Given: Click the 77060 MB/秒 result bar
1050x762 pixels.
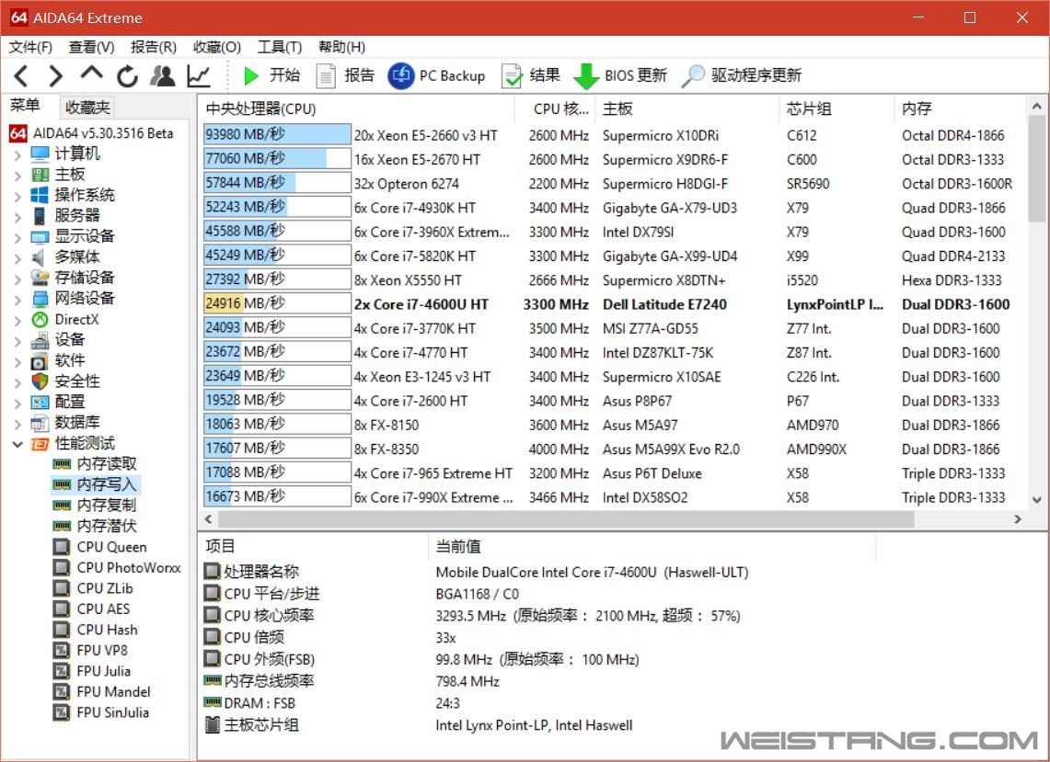Looking at the screenshot, I should click(277, 158).
